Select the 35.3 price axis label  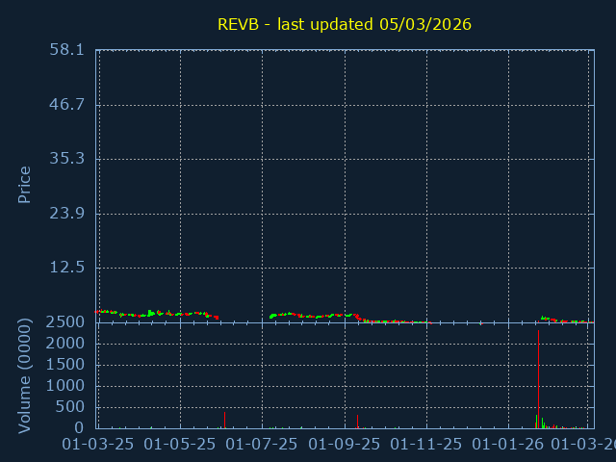66,158
